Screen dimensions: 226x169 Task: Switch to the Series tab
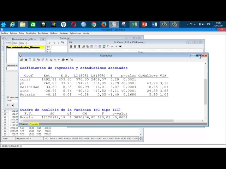pos(9,43)
